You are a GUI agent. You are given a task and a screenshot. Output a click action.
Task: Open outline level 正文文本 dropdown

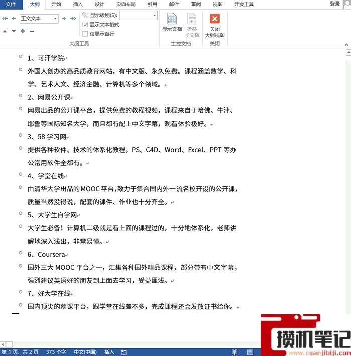[x=55, y=19]
